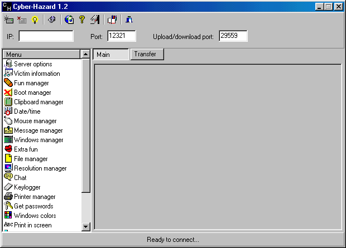Click the Chat speech bubble icon
Screen dimensions: 346x248
[x=8, y=178]
